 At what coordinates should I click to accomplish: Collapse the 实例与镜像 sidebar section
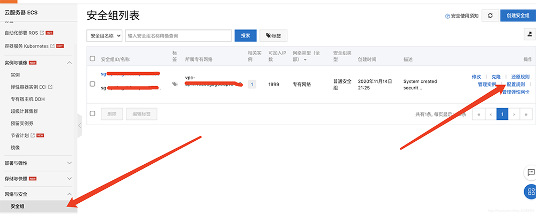[69, 63]
